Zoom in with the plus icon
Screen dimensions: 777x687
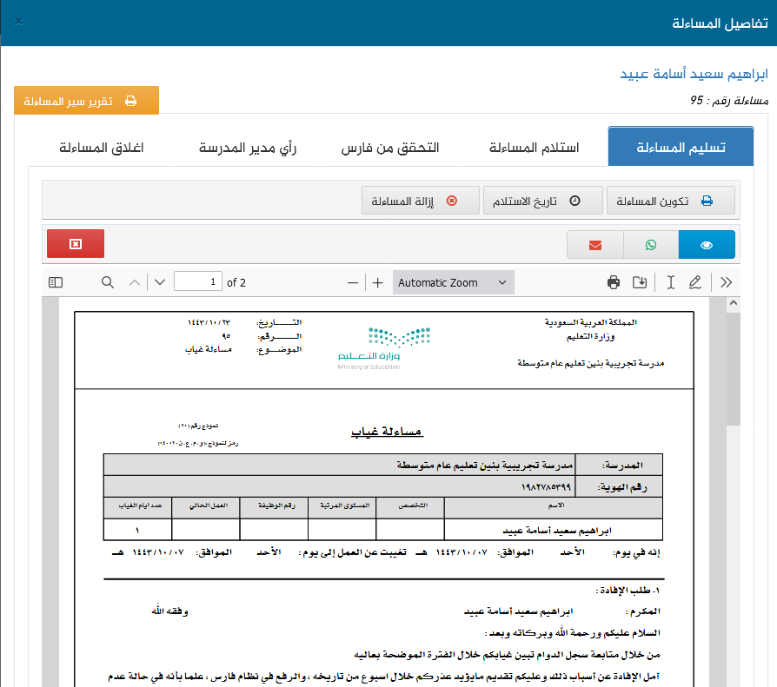click(x=378, y=282)
